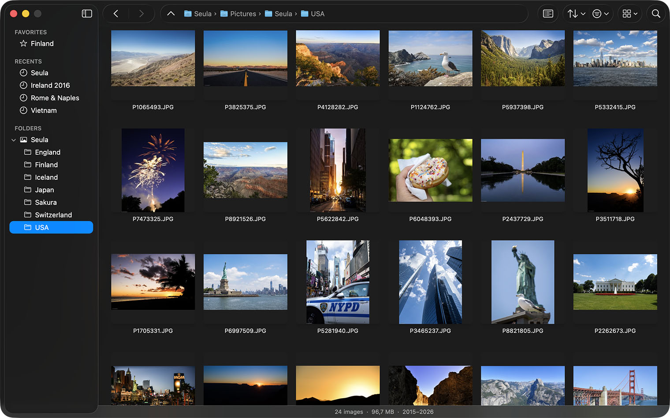Image resolution: width=670 pixels, height=418 pixels.
Task: Select Statue of Liberty harbor photo P6997509.JPG
Action: click(246, 282)
